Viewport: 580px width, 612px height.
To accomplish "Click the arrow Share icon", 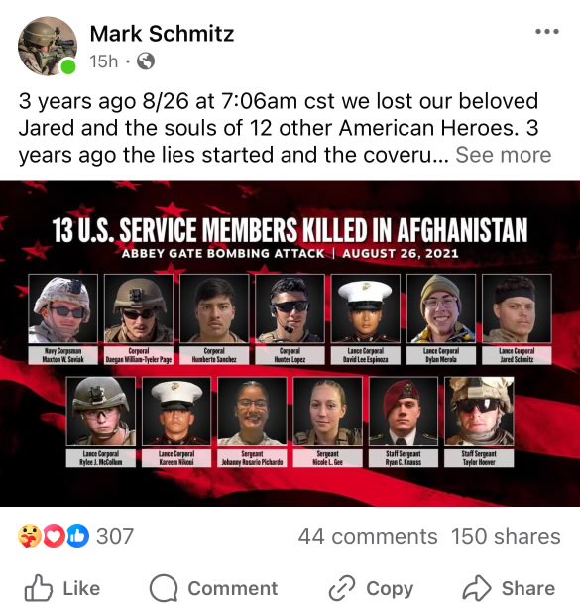I will tap(476, 588).
